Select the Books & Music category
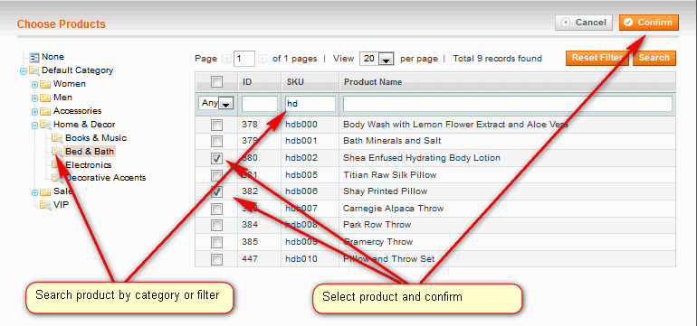Image resolution: width=697 pixels, height=326 pixels. pyautogui.click(x=96, y=138)
